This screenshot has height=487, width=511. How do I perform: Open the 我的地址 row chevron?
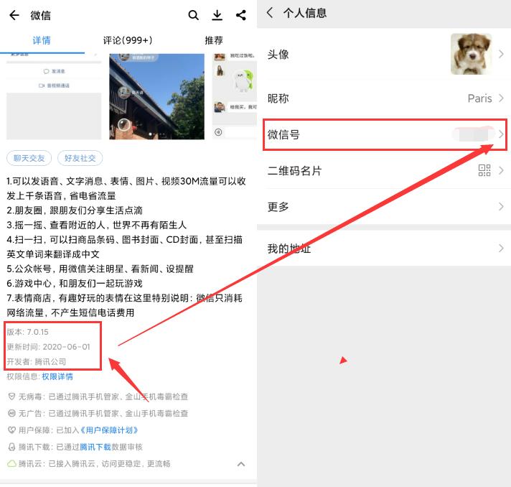tap(501, 249)
